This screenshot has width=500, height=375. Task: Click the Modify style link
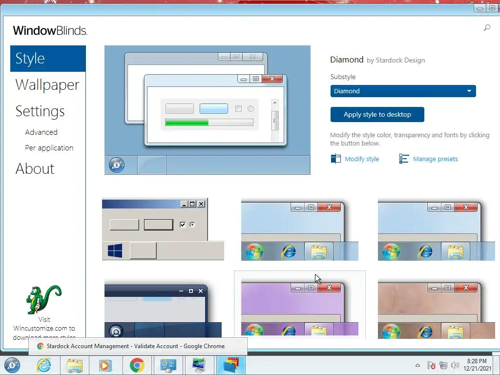[362, 159]
